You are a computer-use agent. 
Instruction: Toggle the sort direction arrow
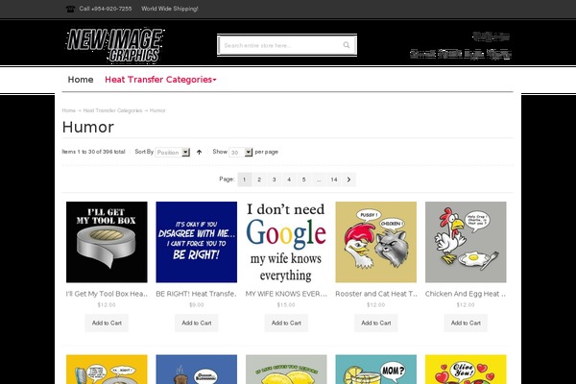point(199,152)
